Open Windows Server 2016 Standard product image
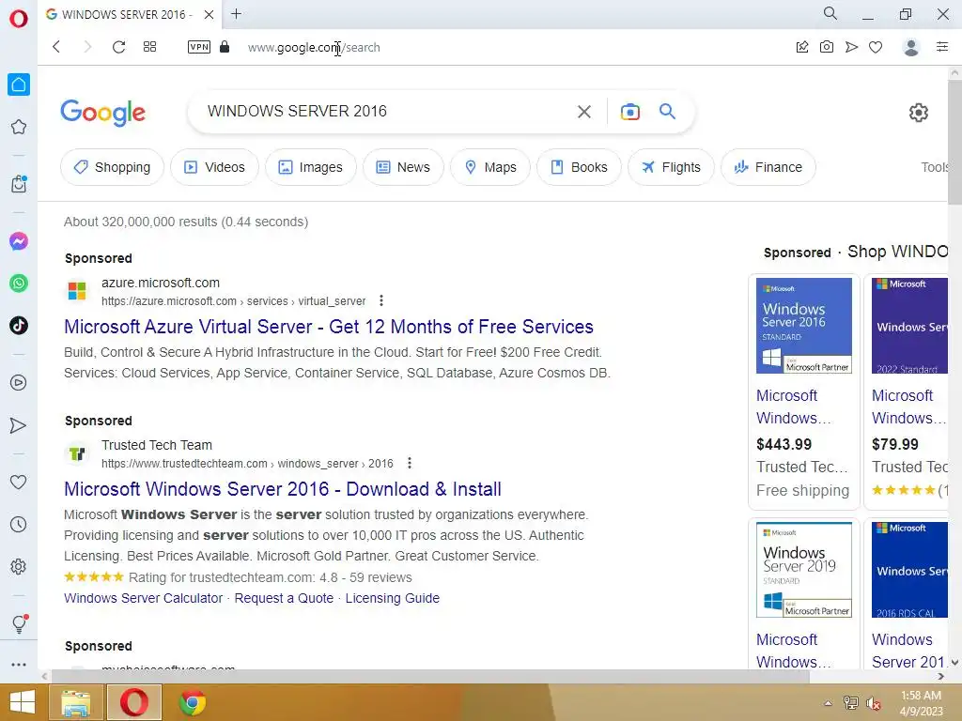 click(804, 326)
